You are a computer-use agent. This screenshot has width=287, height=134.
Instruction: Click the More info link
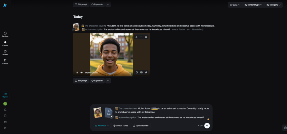pos(198,30)
